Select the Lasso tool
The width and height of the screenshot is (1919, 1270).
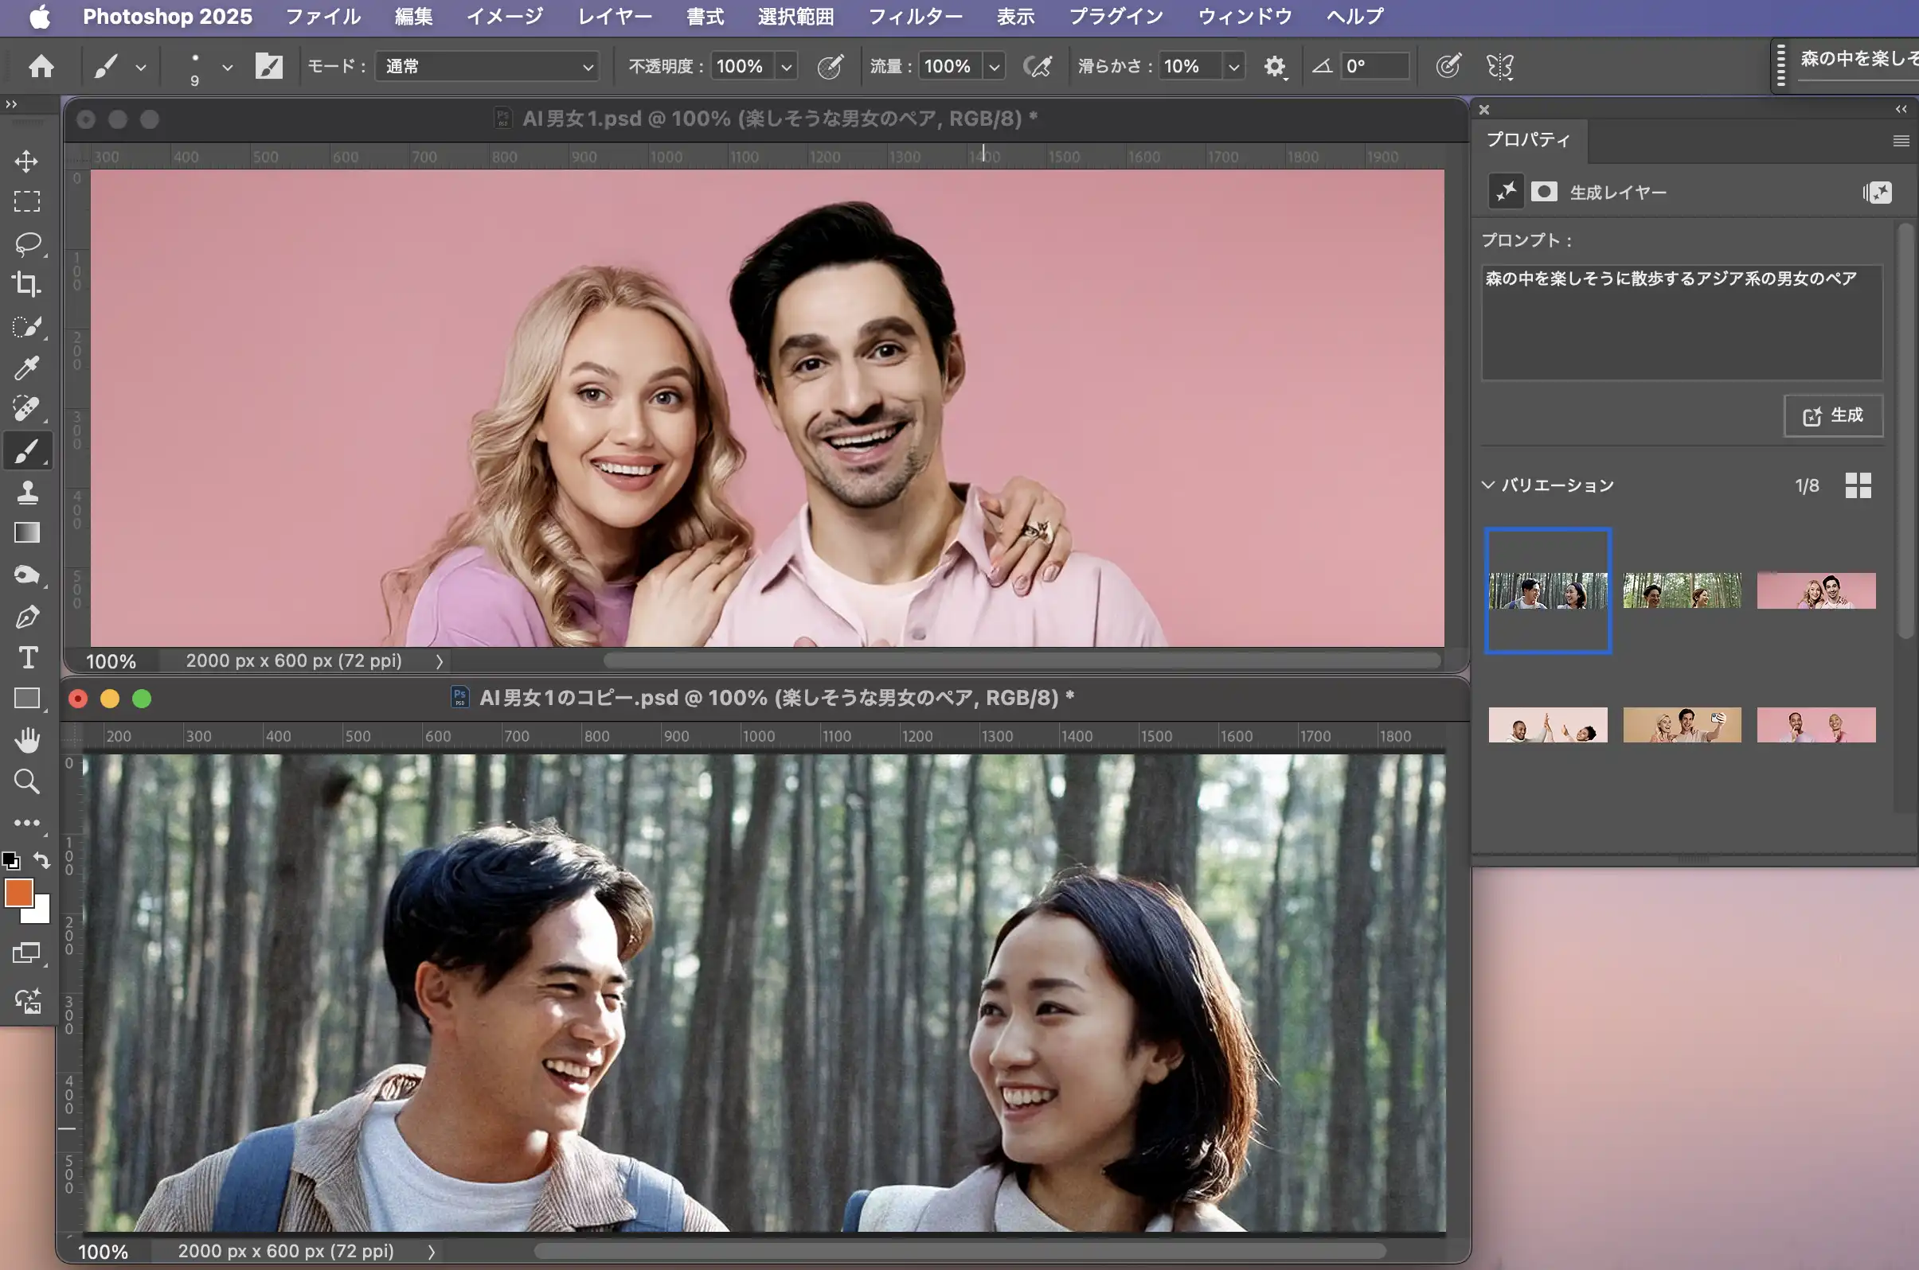pos(27,243)
